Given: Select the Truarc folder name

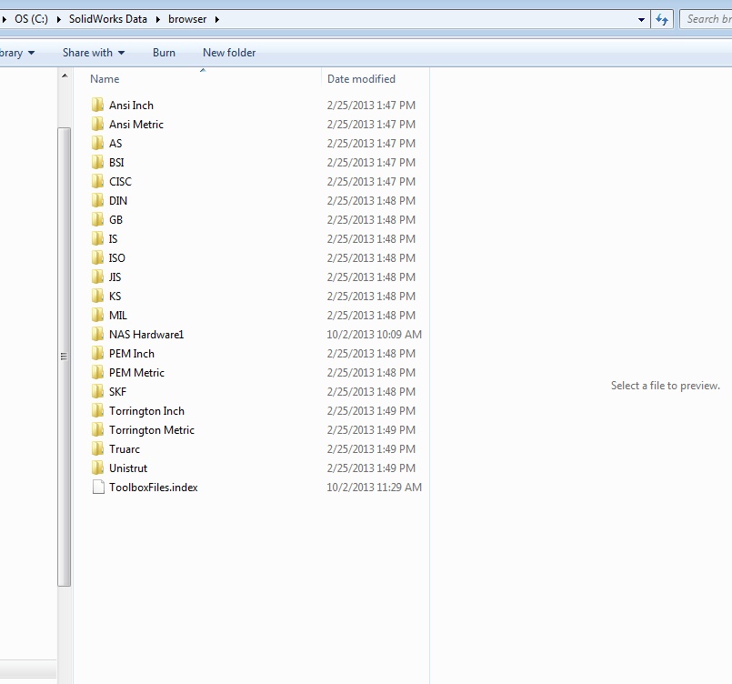Looking at the screenshot, I should pos(125,449).
